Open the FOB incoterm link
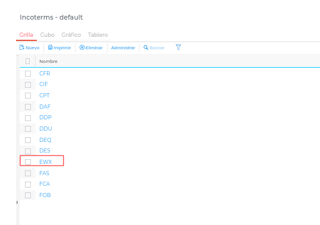 point(45,195)
